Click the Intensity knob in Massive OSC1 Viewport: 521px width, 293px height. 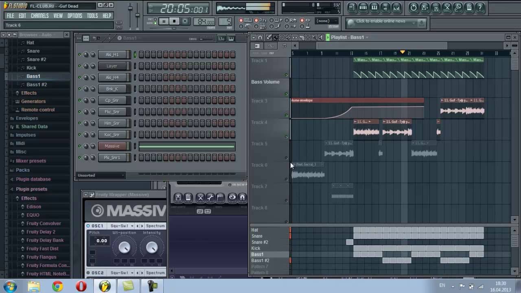point(152,247)
